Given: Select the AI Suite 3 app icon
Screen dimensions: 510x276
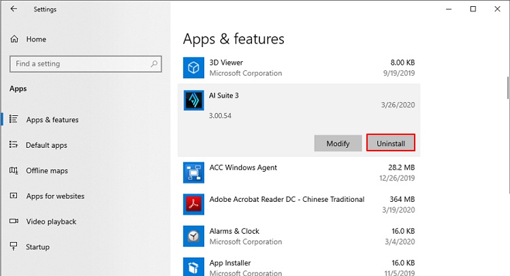Looking at the screenshot, I should point(193,101).
